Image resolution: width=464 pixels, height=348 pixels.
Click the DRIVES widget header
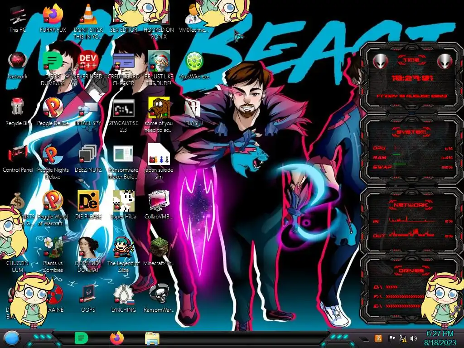411,271
